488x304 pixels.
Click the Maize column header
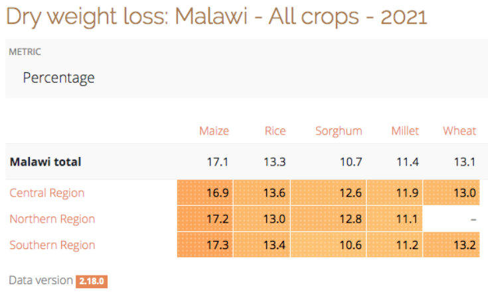click(214, 130)
